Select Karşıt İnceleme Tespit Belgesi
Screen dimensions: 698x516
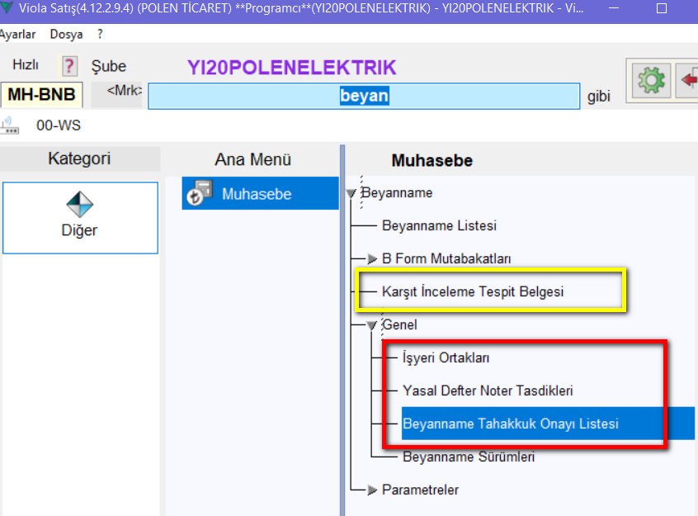(x=473, y=292)
